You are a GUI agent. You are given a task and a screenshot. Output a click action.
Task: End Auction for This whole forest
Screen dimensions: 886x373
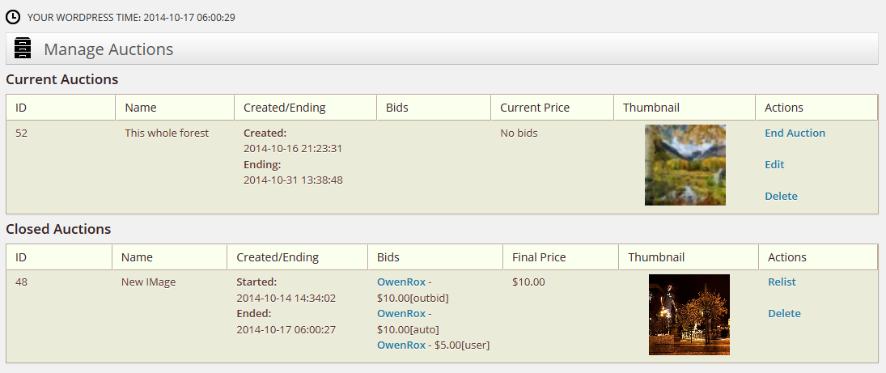(795, 133)
